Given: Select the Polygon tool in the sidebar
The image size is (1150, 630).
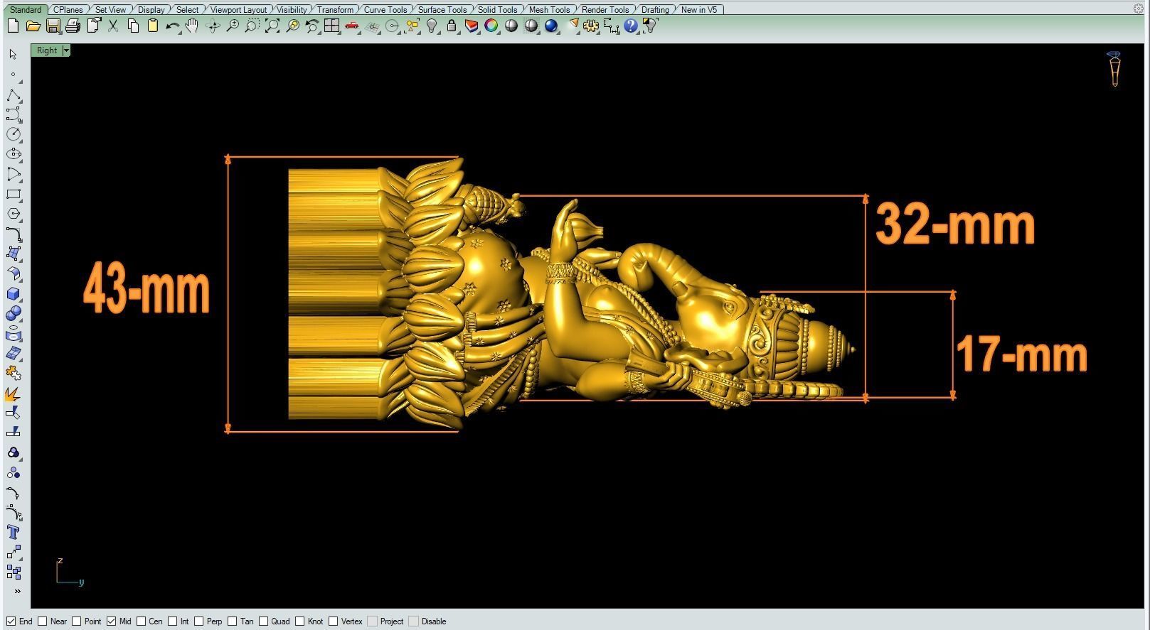Looking at the screenshot, I should coord(13,214).
